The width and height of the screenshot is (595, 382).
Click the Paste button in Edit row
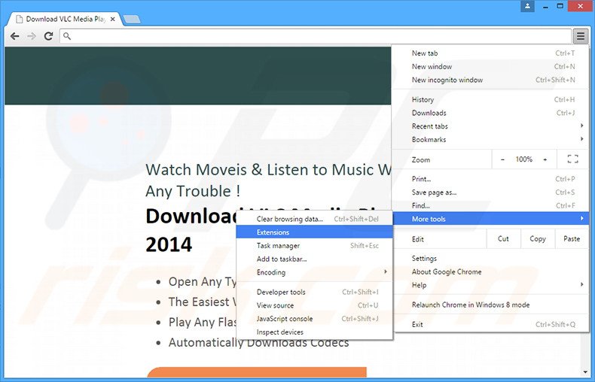click(572, 239)
